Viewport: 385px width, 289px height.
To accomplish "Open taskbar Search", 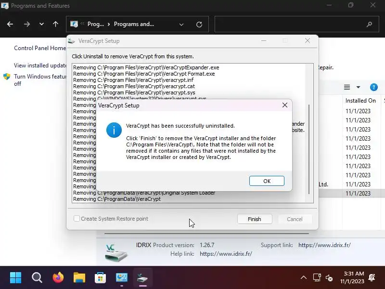I will (x=37, y=278).
